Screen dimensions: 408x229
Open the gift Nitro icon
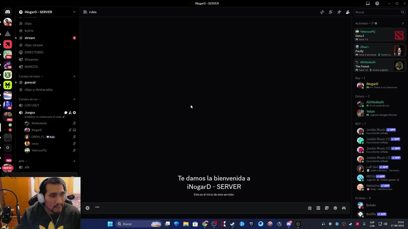click(x=310, y=208)
